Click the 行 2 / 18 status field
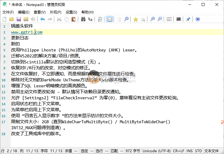Screen dimensions: 224x154 point(9,151)
